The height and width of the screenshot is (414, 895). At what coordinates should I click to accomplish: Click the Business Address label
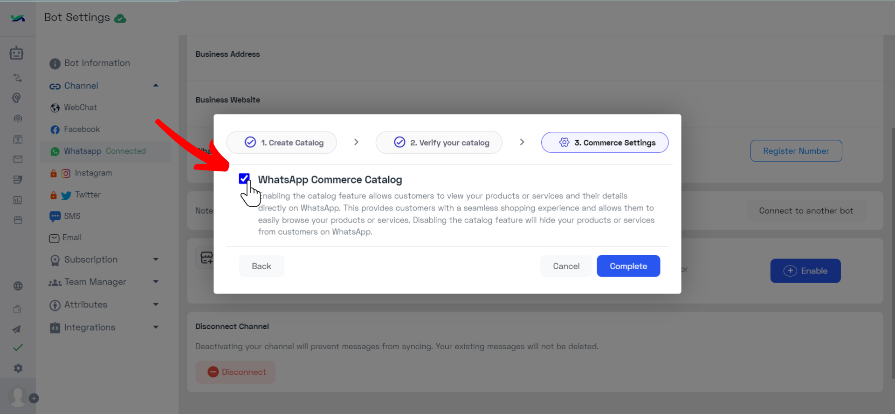click(227, 54)
